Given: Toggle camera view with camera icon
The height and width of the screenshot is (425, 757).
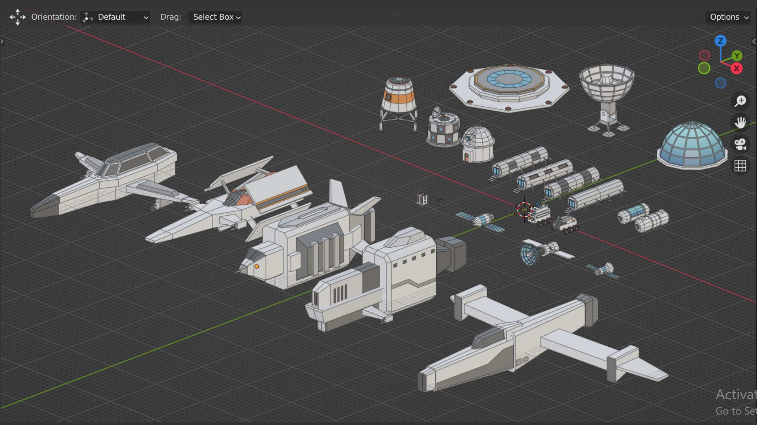Looking at the screenshot, I should tap(740, 144).
